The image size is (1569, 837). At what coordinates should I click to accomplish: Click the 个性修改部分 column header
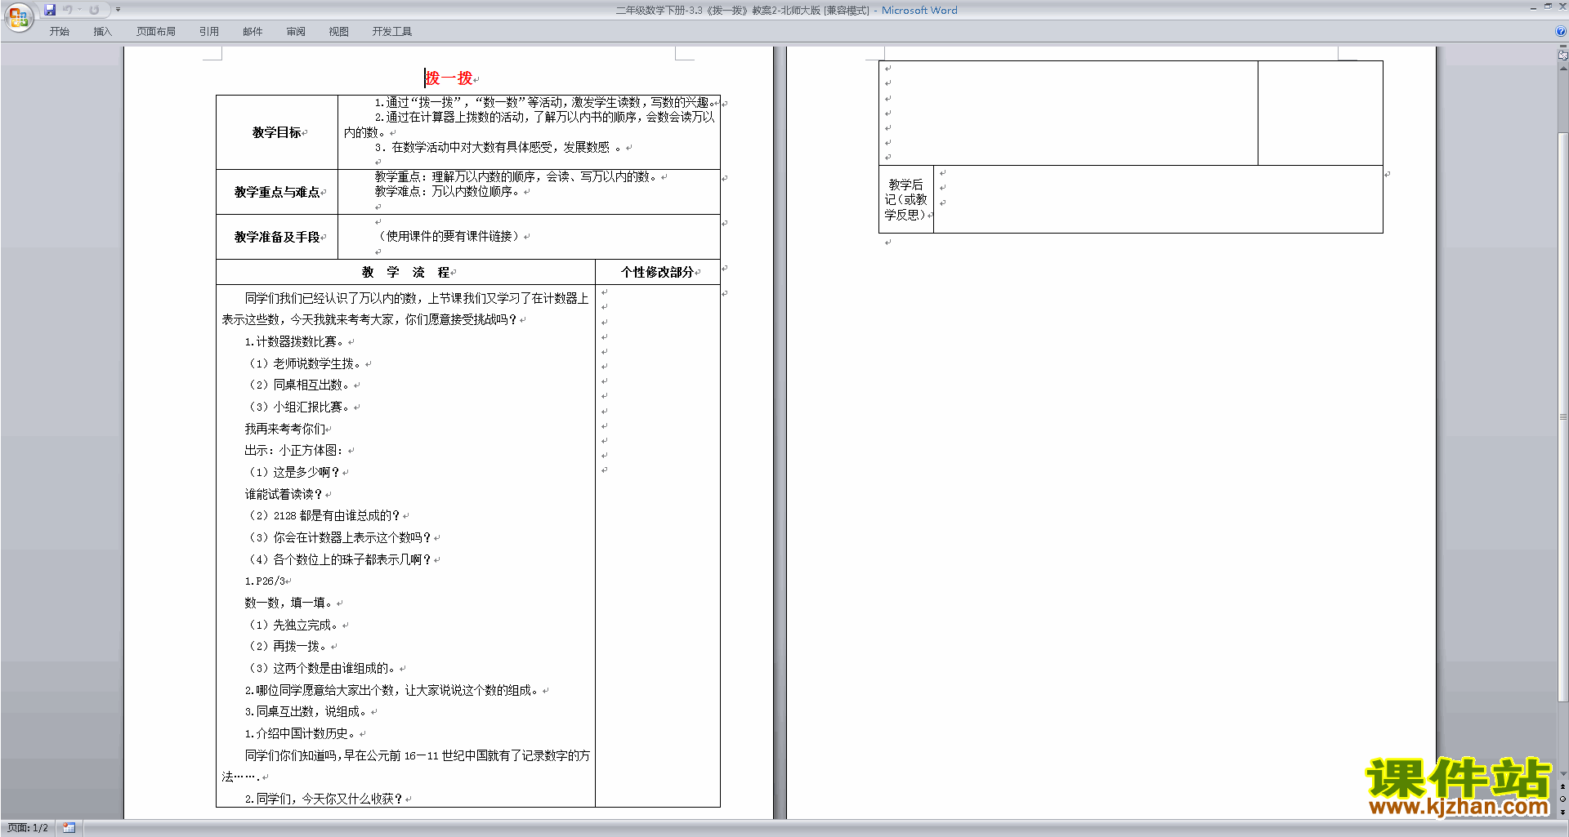click(x=658, y=272)
